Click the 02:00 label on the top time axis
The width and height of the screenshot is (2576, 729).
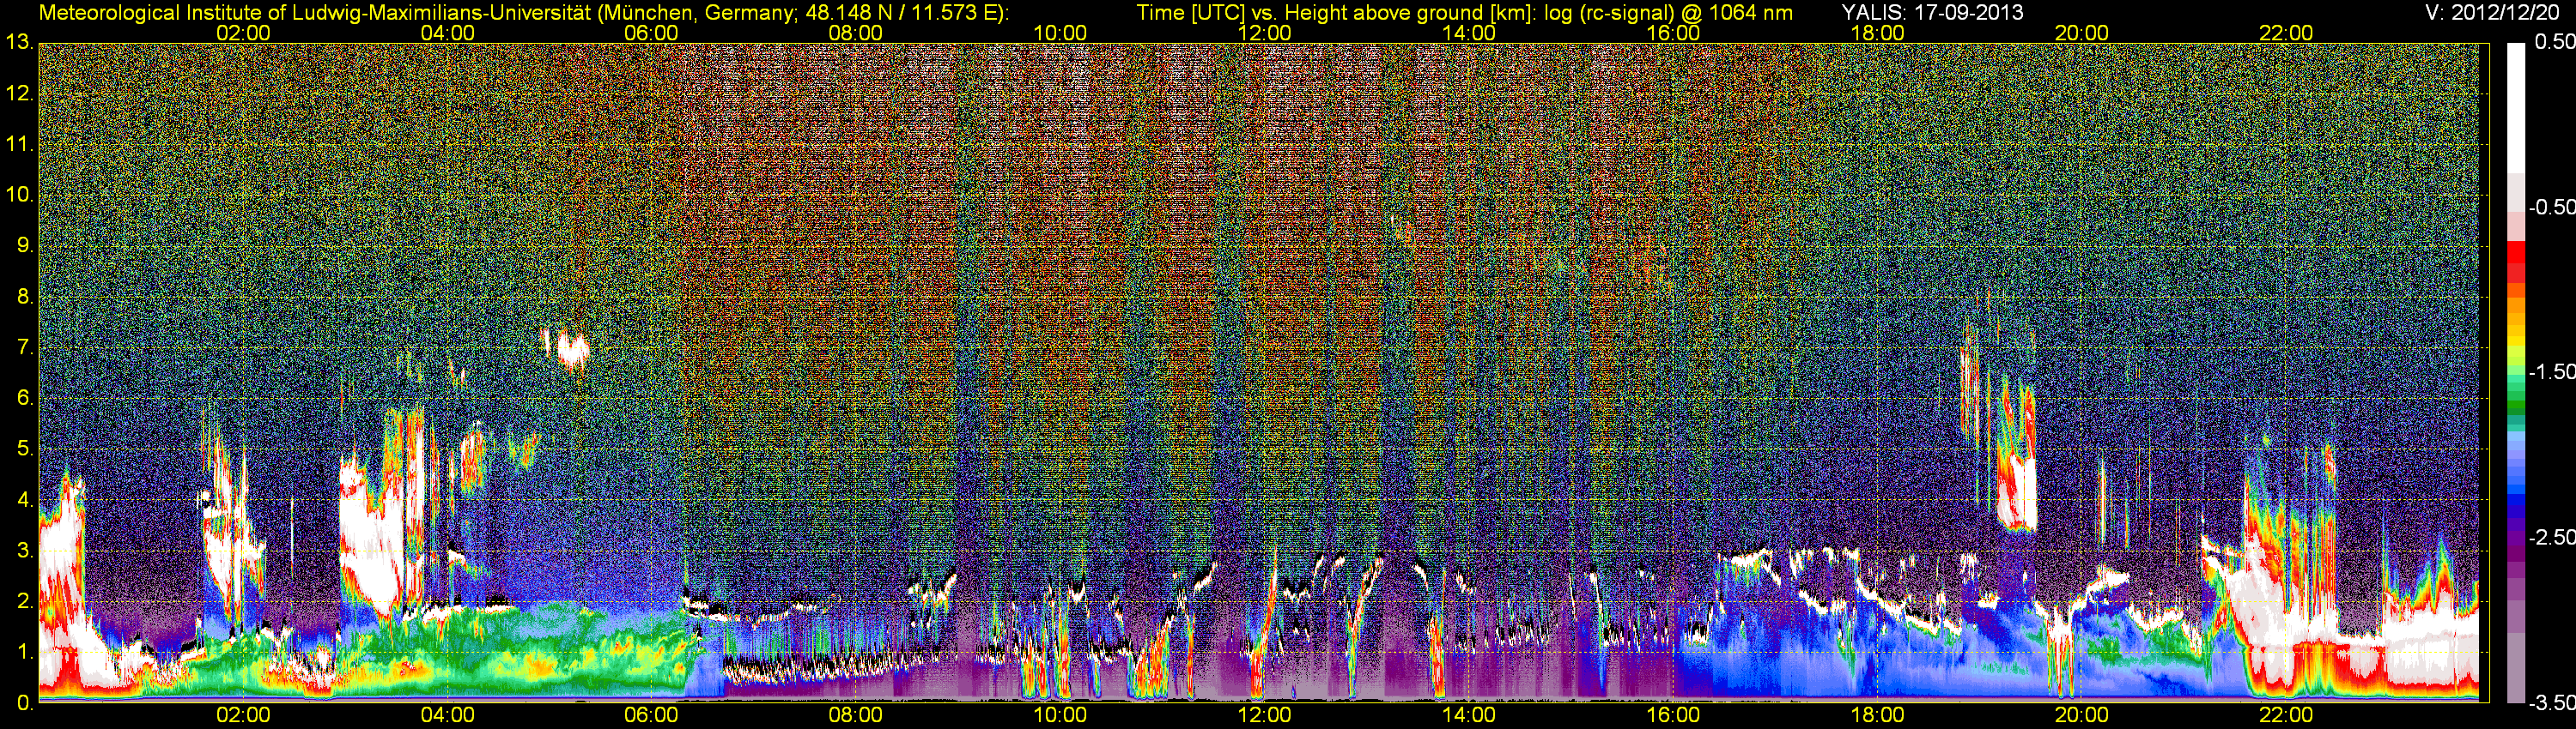click(x=243, y=33)
